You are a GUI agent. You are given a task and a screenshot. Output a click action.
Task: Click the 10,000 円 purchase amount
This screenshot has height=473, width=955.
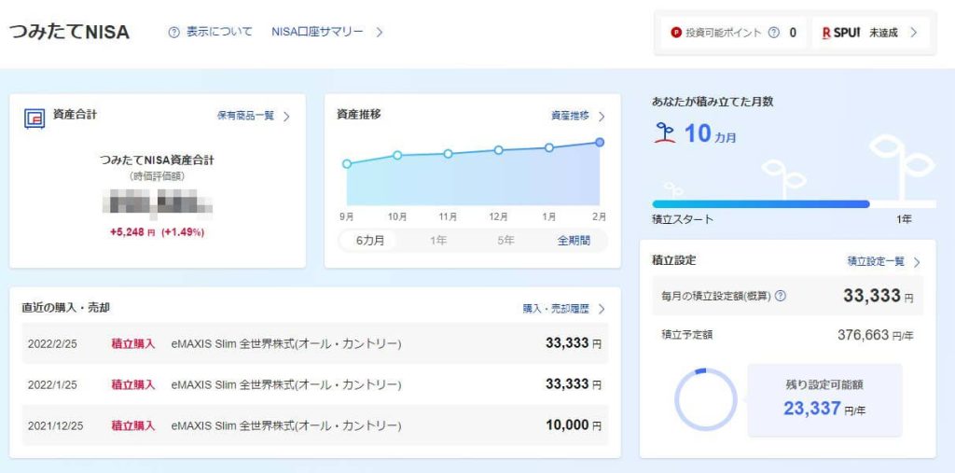point(574,424)
